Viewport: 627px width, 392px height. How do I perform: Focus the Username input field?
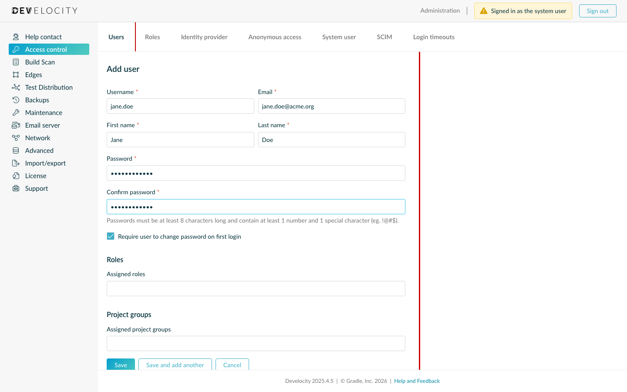pyautogui.click(x=180, y=106)
